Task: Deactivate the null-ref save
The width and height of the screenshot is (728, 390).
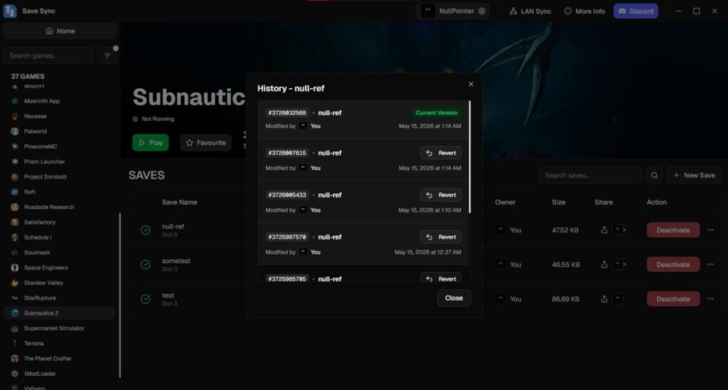Action: [673, 230]
